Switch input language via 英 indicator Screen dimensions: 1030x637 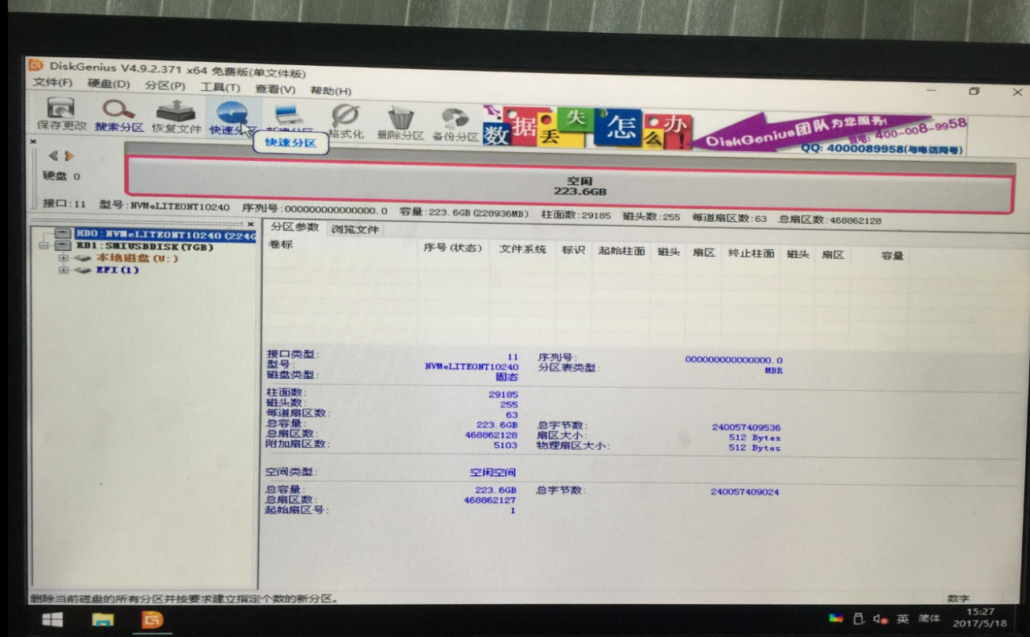coord(903,619)
